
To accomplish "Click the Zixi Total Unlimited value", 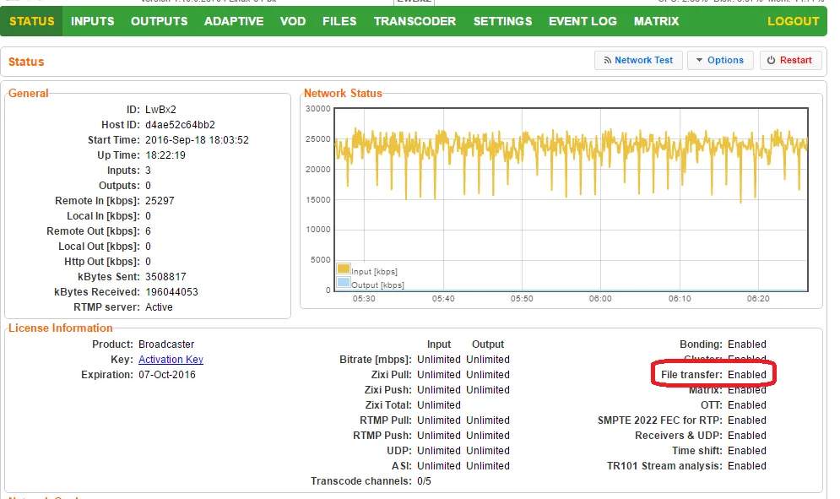I will (439, 405).
